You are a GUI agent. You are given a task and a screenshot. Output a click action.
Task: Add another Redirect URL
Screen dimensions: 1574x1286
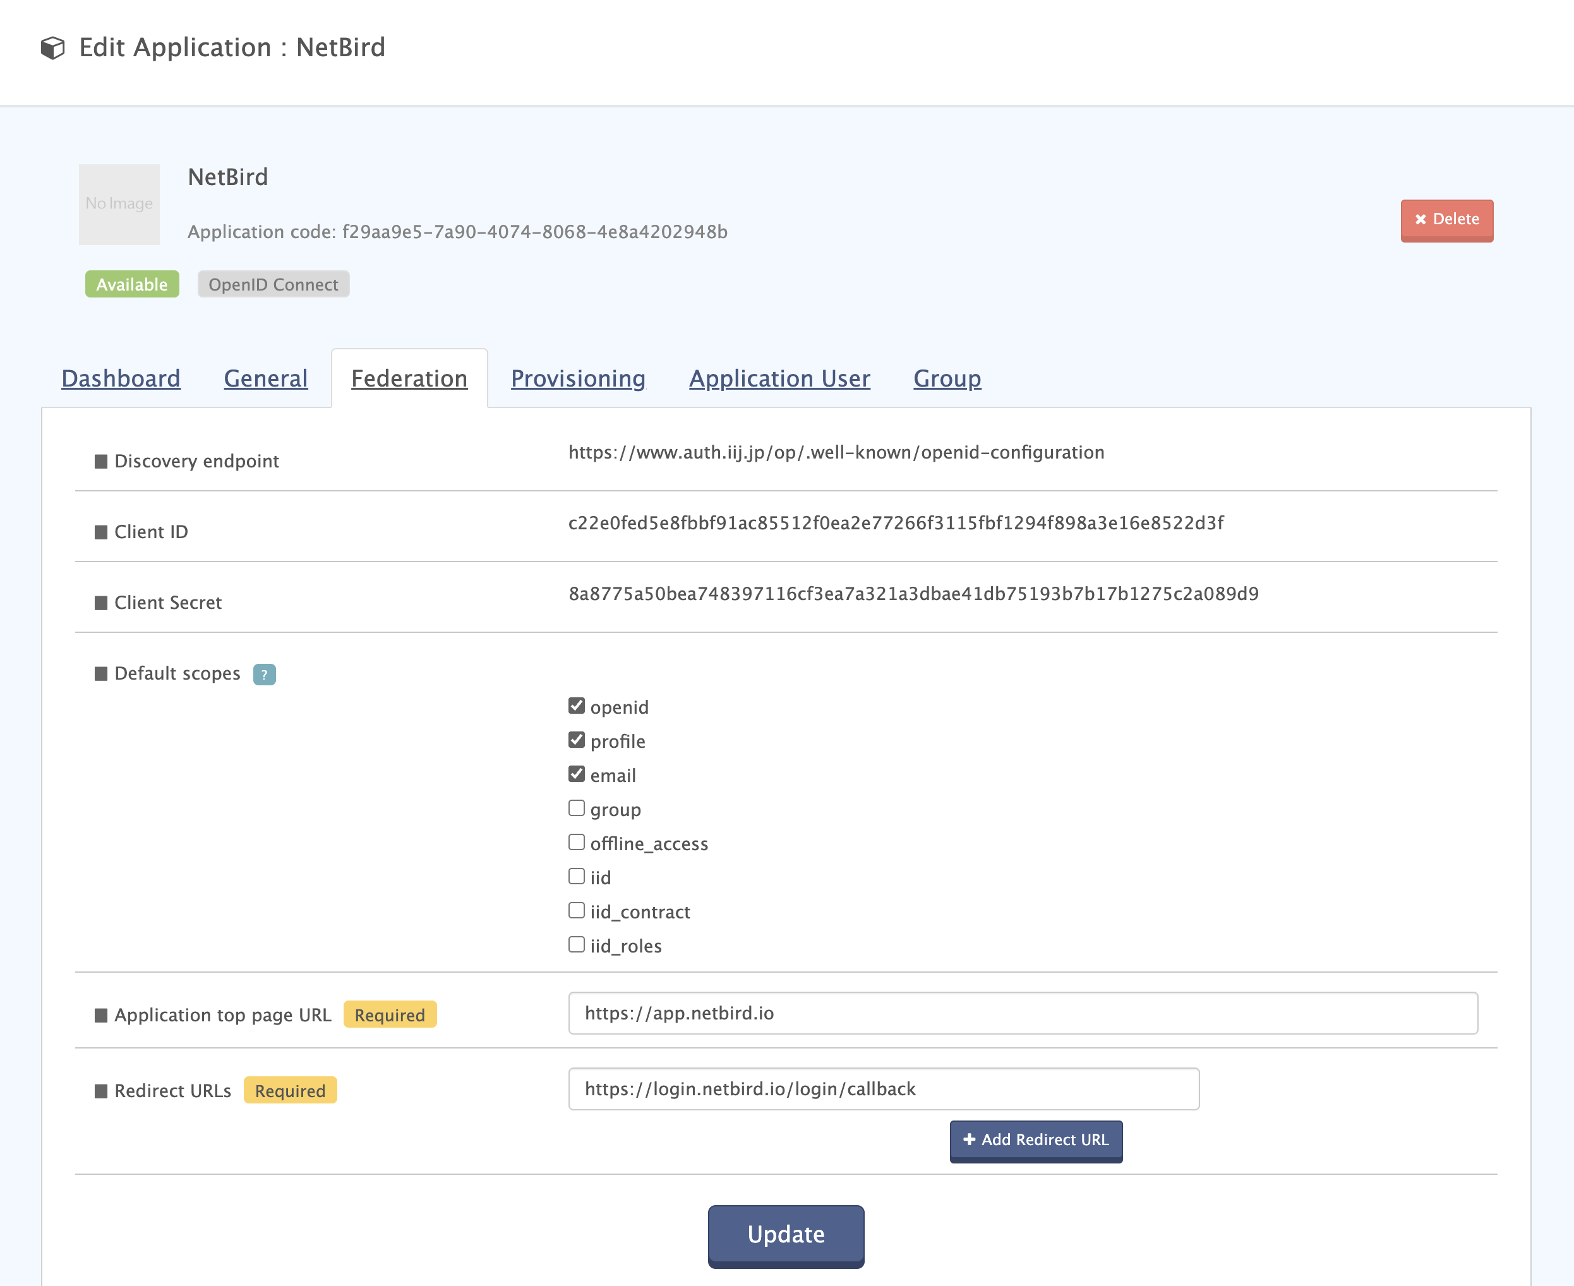tap(1036, 1141)
